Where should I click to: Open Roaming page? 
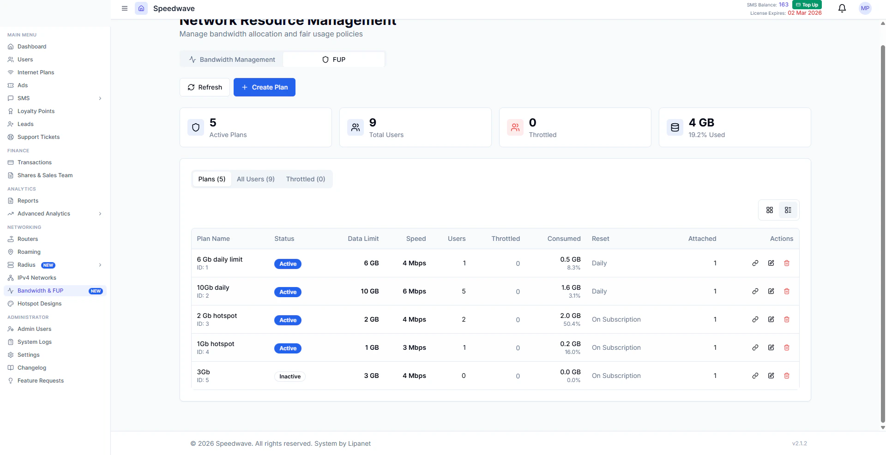pos(55,252)
